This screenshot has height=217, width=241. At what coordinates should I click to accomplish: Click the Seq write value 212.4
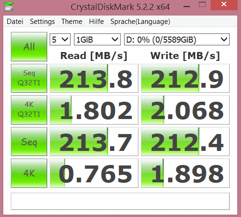pos(185,142)
